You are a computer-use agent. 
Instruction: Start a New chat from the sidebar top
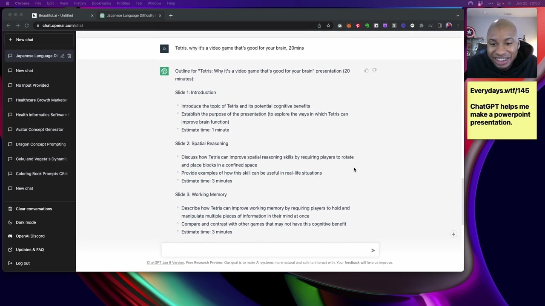point(25,40)
